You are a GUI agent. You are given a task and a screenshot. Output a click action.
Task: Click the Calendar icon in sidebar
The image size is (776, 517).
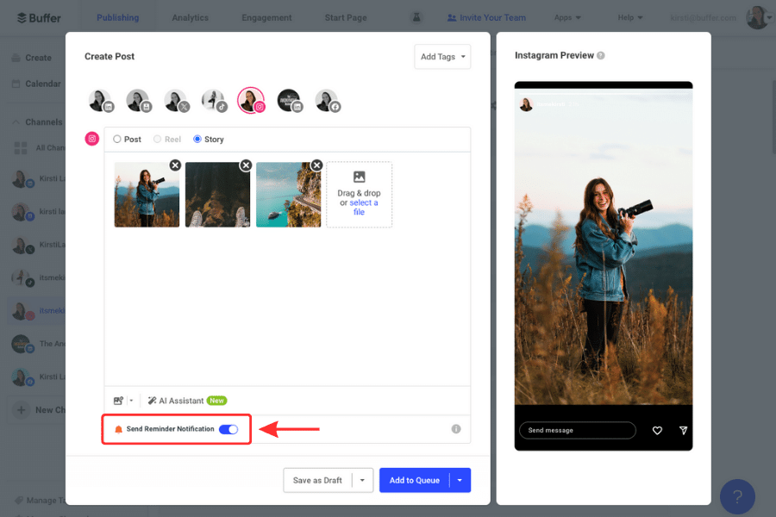pyautogui.click(x=16, y=84)
